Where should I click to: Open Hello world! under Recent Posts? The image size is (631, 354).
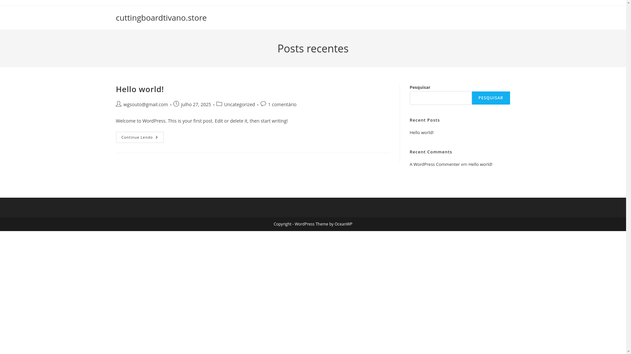coord(421,132)
